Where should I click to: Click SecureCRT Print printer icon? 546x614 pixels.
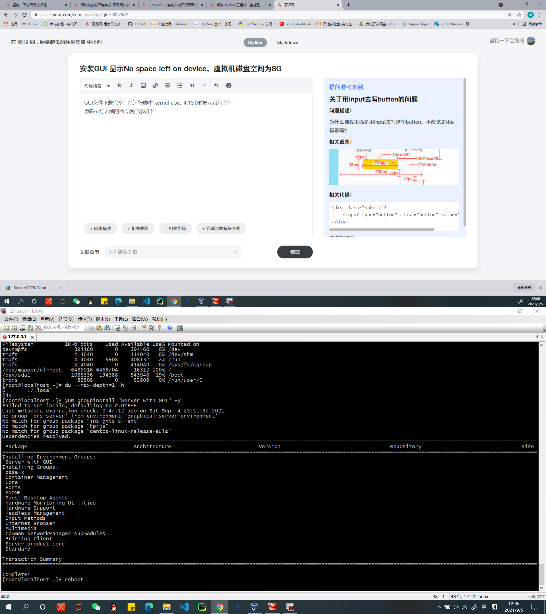[x=133, y=328]
